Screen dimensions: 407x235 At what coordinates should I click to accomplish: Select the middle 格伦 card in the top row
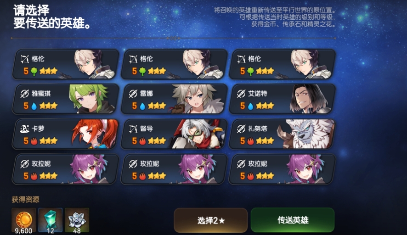pos(174,64)
